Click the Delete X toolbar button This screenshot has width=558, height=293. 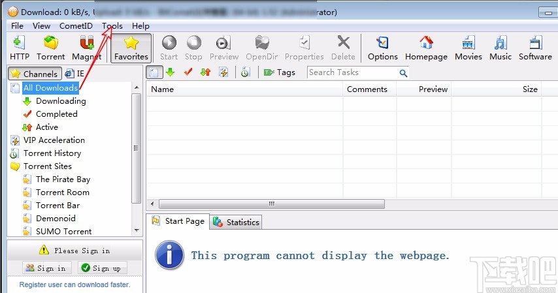(344, 48)
